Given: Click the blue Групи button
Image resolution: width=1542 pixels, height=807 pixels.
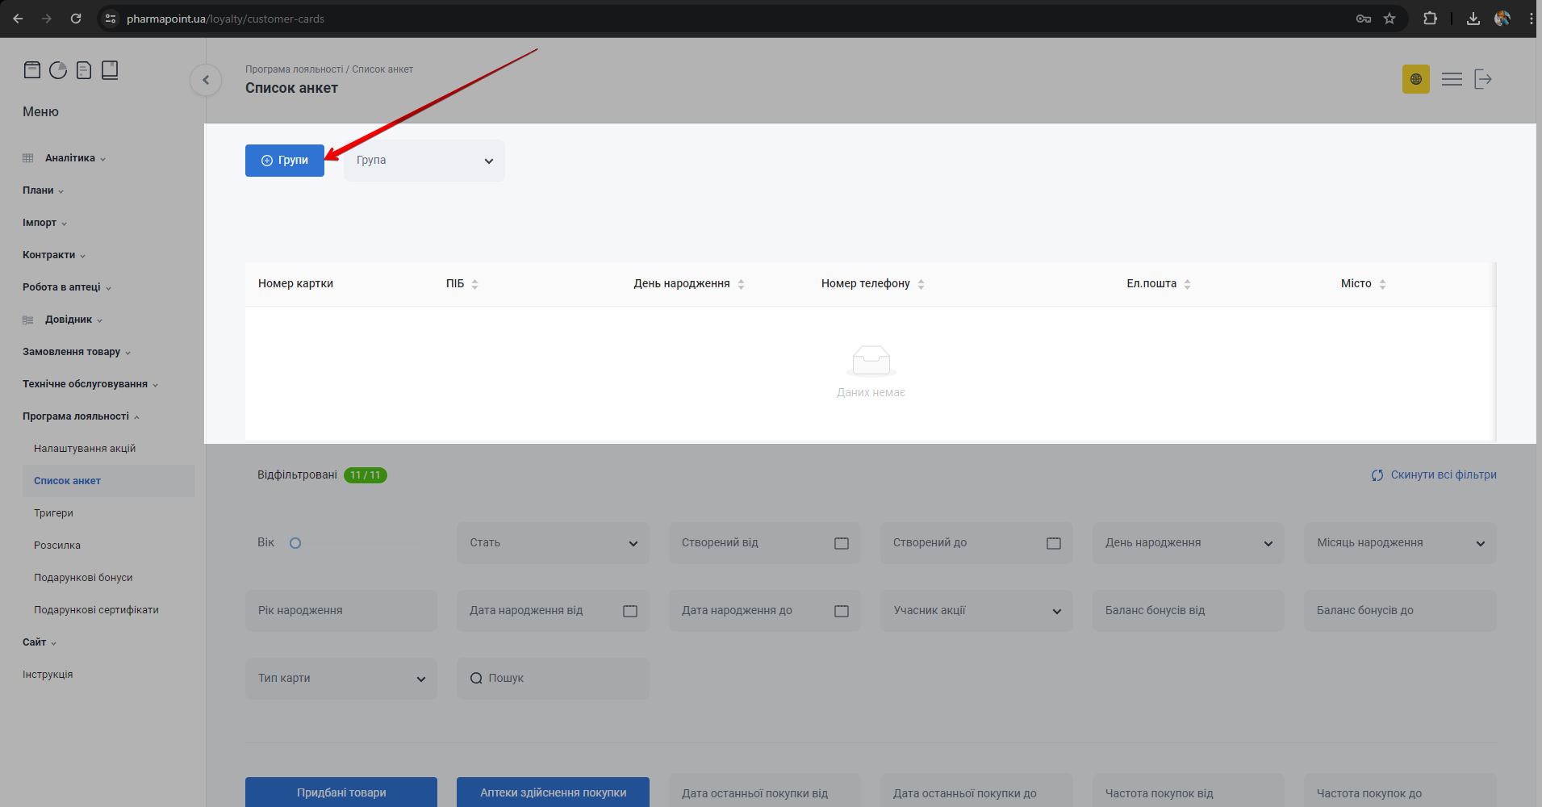Looking at the screenshot, I should [x=285, y=161].
